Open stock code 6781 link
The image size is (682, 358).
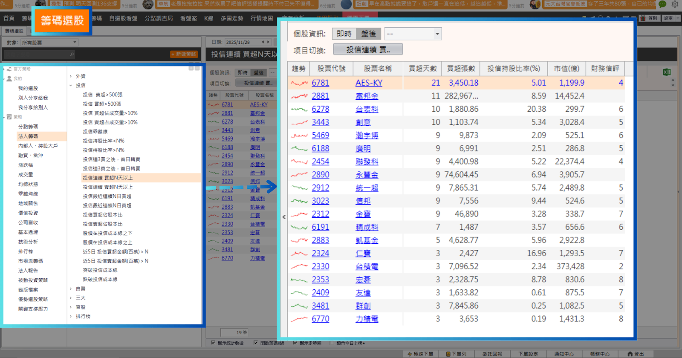(x=320, y=83)
